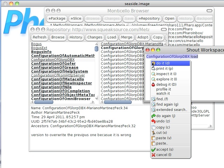Click the Changes button in Repository window
224x168 pixels.
point(95,37)
